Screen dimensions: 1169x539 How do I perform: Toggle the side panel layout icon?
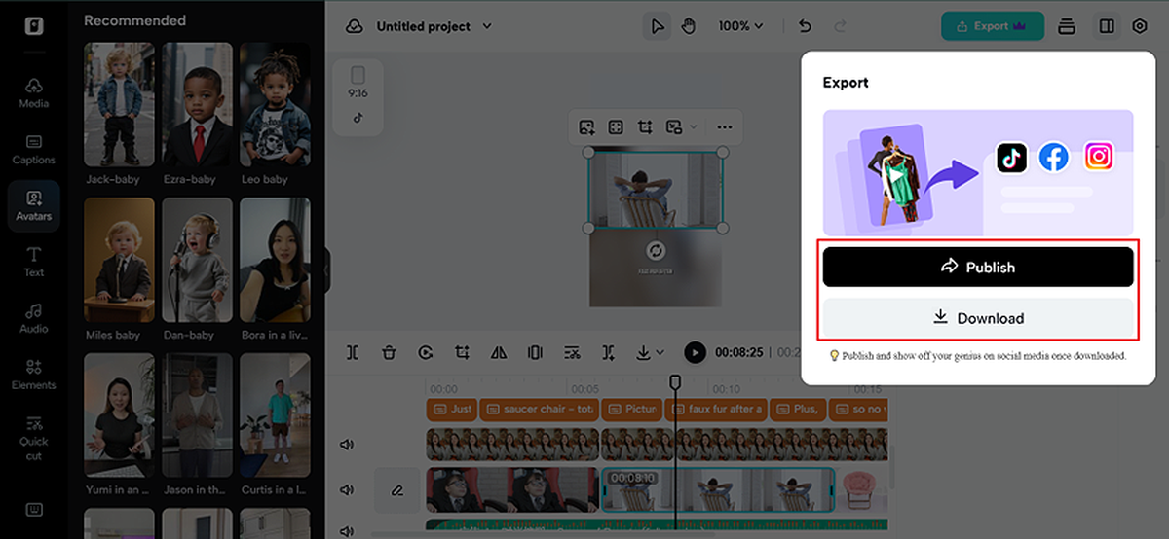(x=1107, y=26)
